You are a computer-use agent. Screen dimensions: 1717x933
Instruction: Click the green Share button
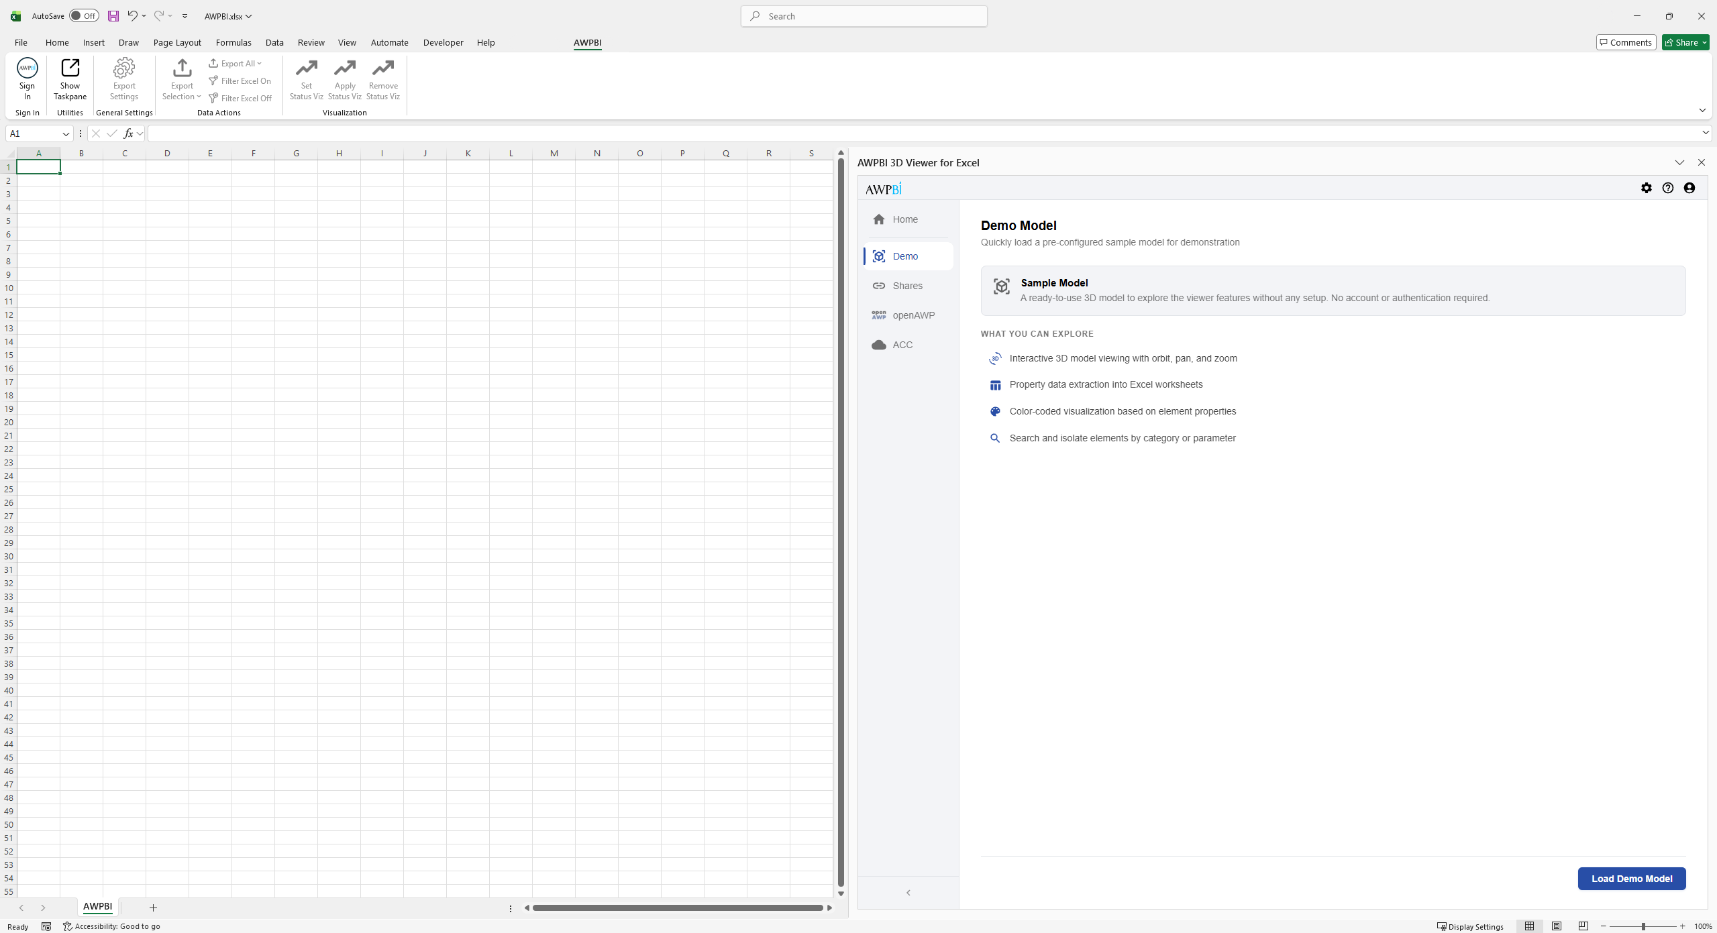point(1685,42)
